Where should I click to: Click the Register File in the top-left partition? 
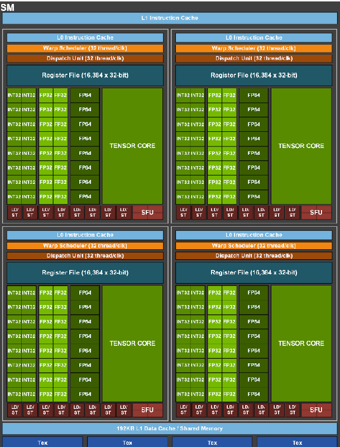click(x=85, y=75)
